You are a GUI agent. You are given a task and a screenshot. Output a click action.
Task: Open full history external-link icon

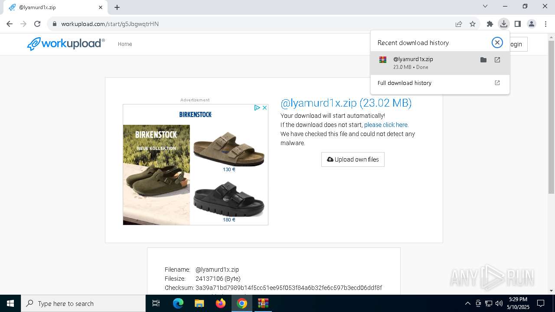coord(497,83)
